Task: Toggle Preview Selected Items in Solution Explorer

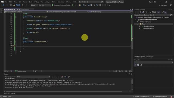Action: tap(166, 12)
